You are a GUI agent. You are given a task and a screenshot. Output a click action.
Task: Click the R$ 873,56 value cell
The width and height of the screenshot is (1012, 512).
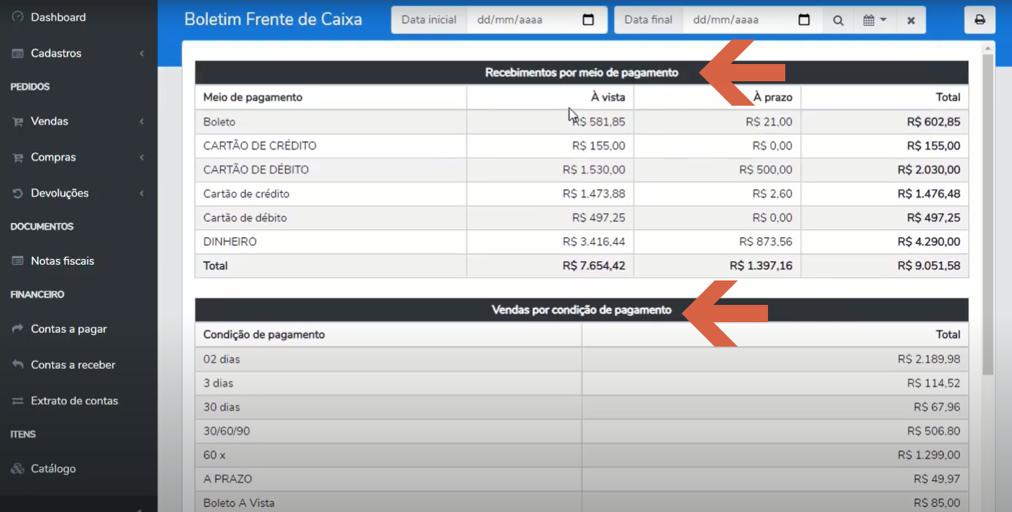(x=766, y=242)
